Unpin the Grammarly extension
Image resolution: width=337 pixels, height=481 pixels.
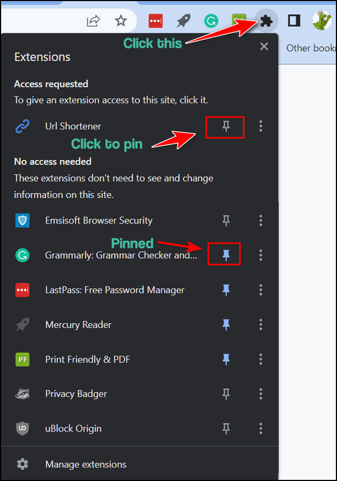pyautogui.click(x=226, y=255)
